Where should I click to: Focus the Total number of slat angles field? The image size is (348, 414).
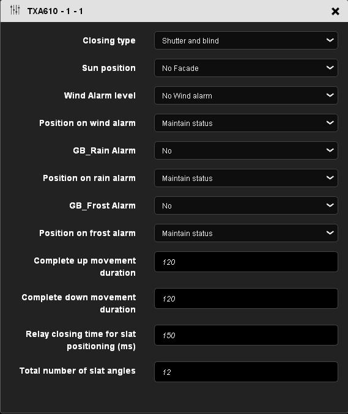point(246,372)
